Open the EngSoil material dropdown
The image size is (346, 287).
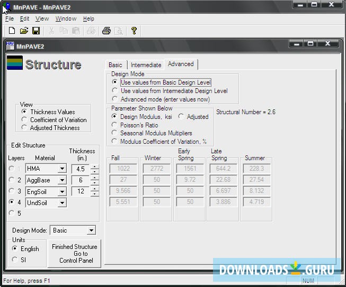tap(62, 191)
